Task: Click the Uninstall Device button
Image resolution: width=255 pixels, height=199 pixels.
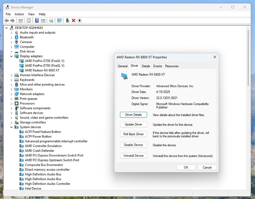Action: click(x=134, y=156)
